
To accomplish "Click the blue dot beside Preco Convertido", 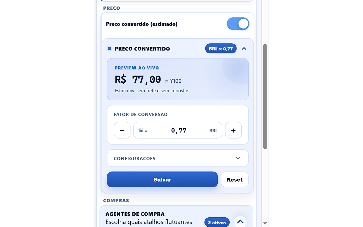I will pyautogui.click(x=109, y=49).
